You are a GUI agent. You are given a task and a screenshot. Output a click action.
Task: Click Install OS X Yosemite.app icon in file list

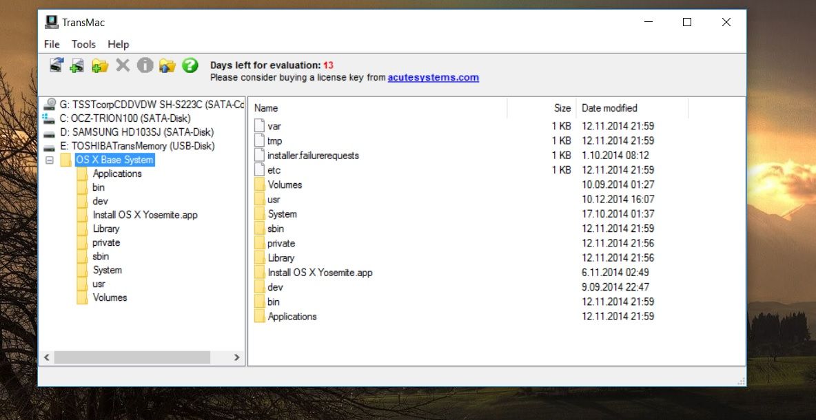pos(260,273)
